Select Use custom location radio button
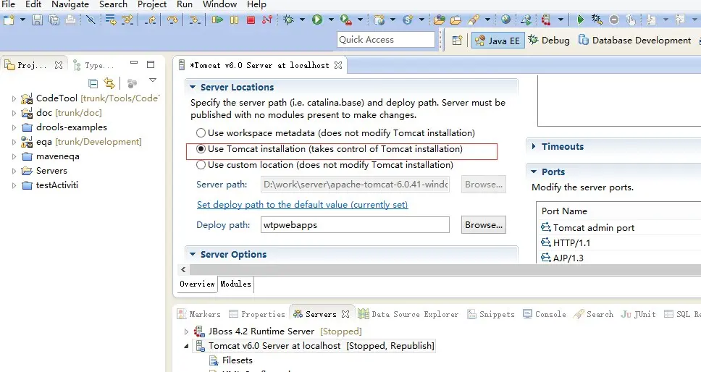The image size is (701, 372). [x=201, y=165]
